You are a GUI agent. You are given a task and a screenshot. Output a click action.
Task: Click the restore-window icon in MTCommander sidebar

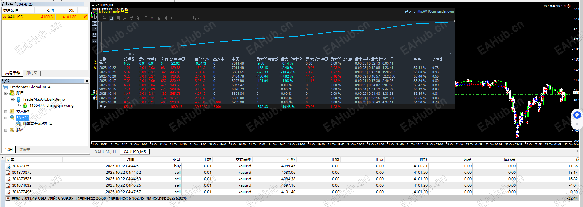coord(95,41)
